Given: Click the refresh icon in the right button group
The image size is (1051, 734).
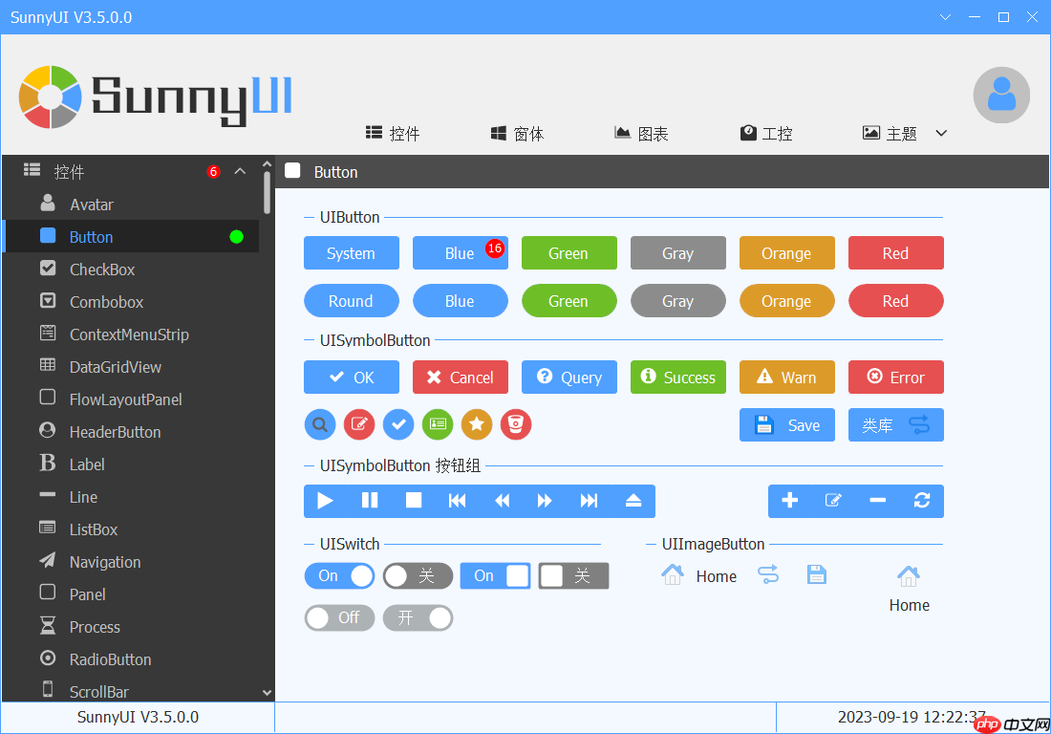Looking at the screenshot, I should click(x=921, y=501).
